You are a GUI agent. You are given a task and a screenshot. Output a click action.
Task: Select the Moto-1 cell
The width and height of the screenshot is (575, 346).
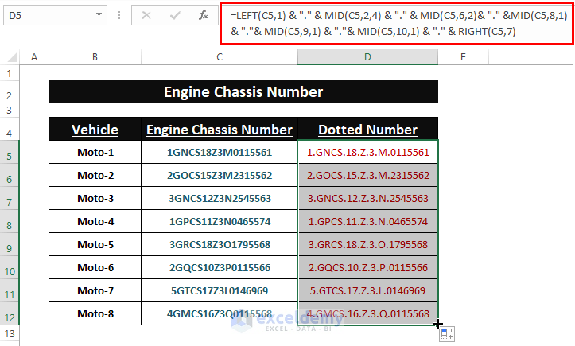pos(95,152)
